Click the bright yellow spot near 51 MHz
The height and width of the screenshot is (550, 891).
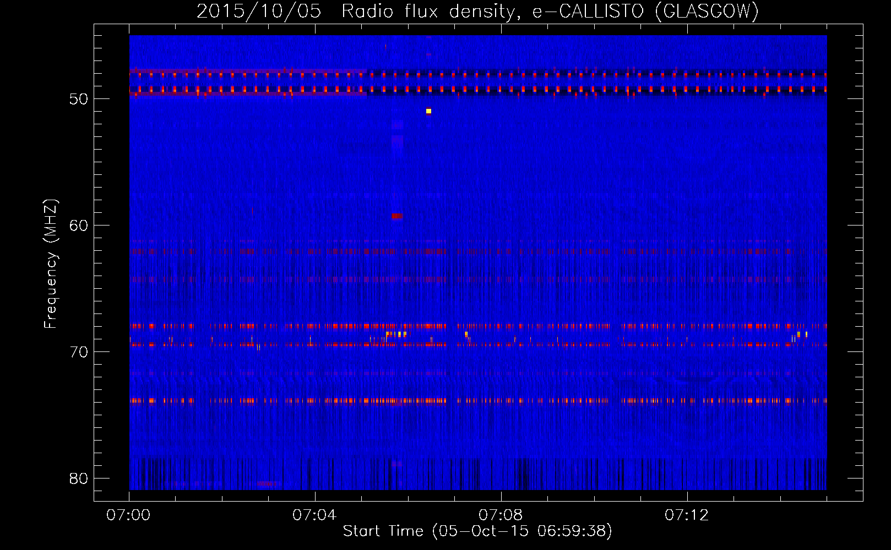[x=428, y=111]
